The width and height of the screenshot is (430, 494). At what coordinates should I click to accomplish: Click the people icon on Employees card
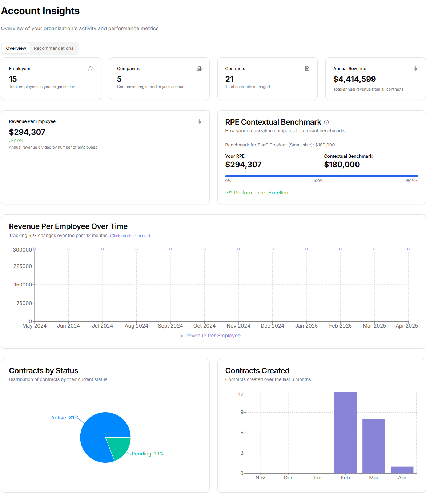point(91,68)
